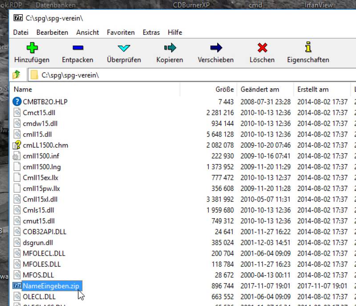The height and width of the screenshot is (306, 356).
Task: Hit the red X Löschen icon
Action: tap(262, 48)
